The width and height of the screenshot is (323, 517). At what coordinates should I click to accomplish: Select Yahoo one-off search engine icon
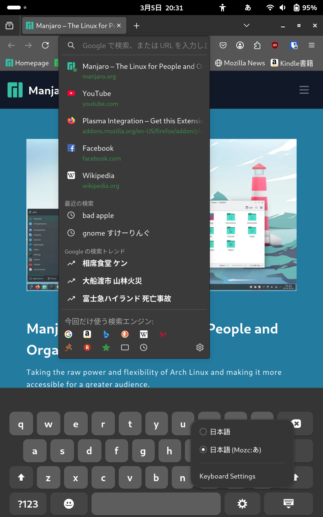[x=163, y=334]
